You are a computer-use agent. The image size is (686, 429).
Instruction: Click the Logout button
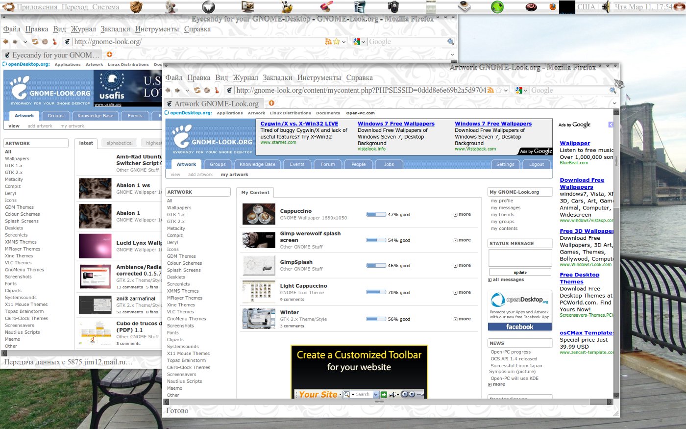tap(537, 164)
